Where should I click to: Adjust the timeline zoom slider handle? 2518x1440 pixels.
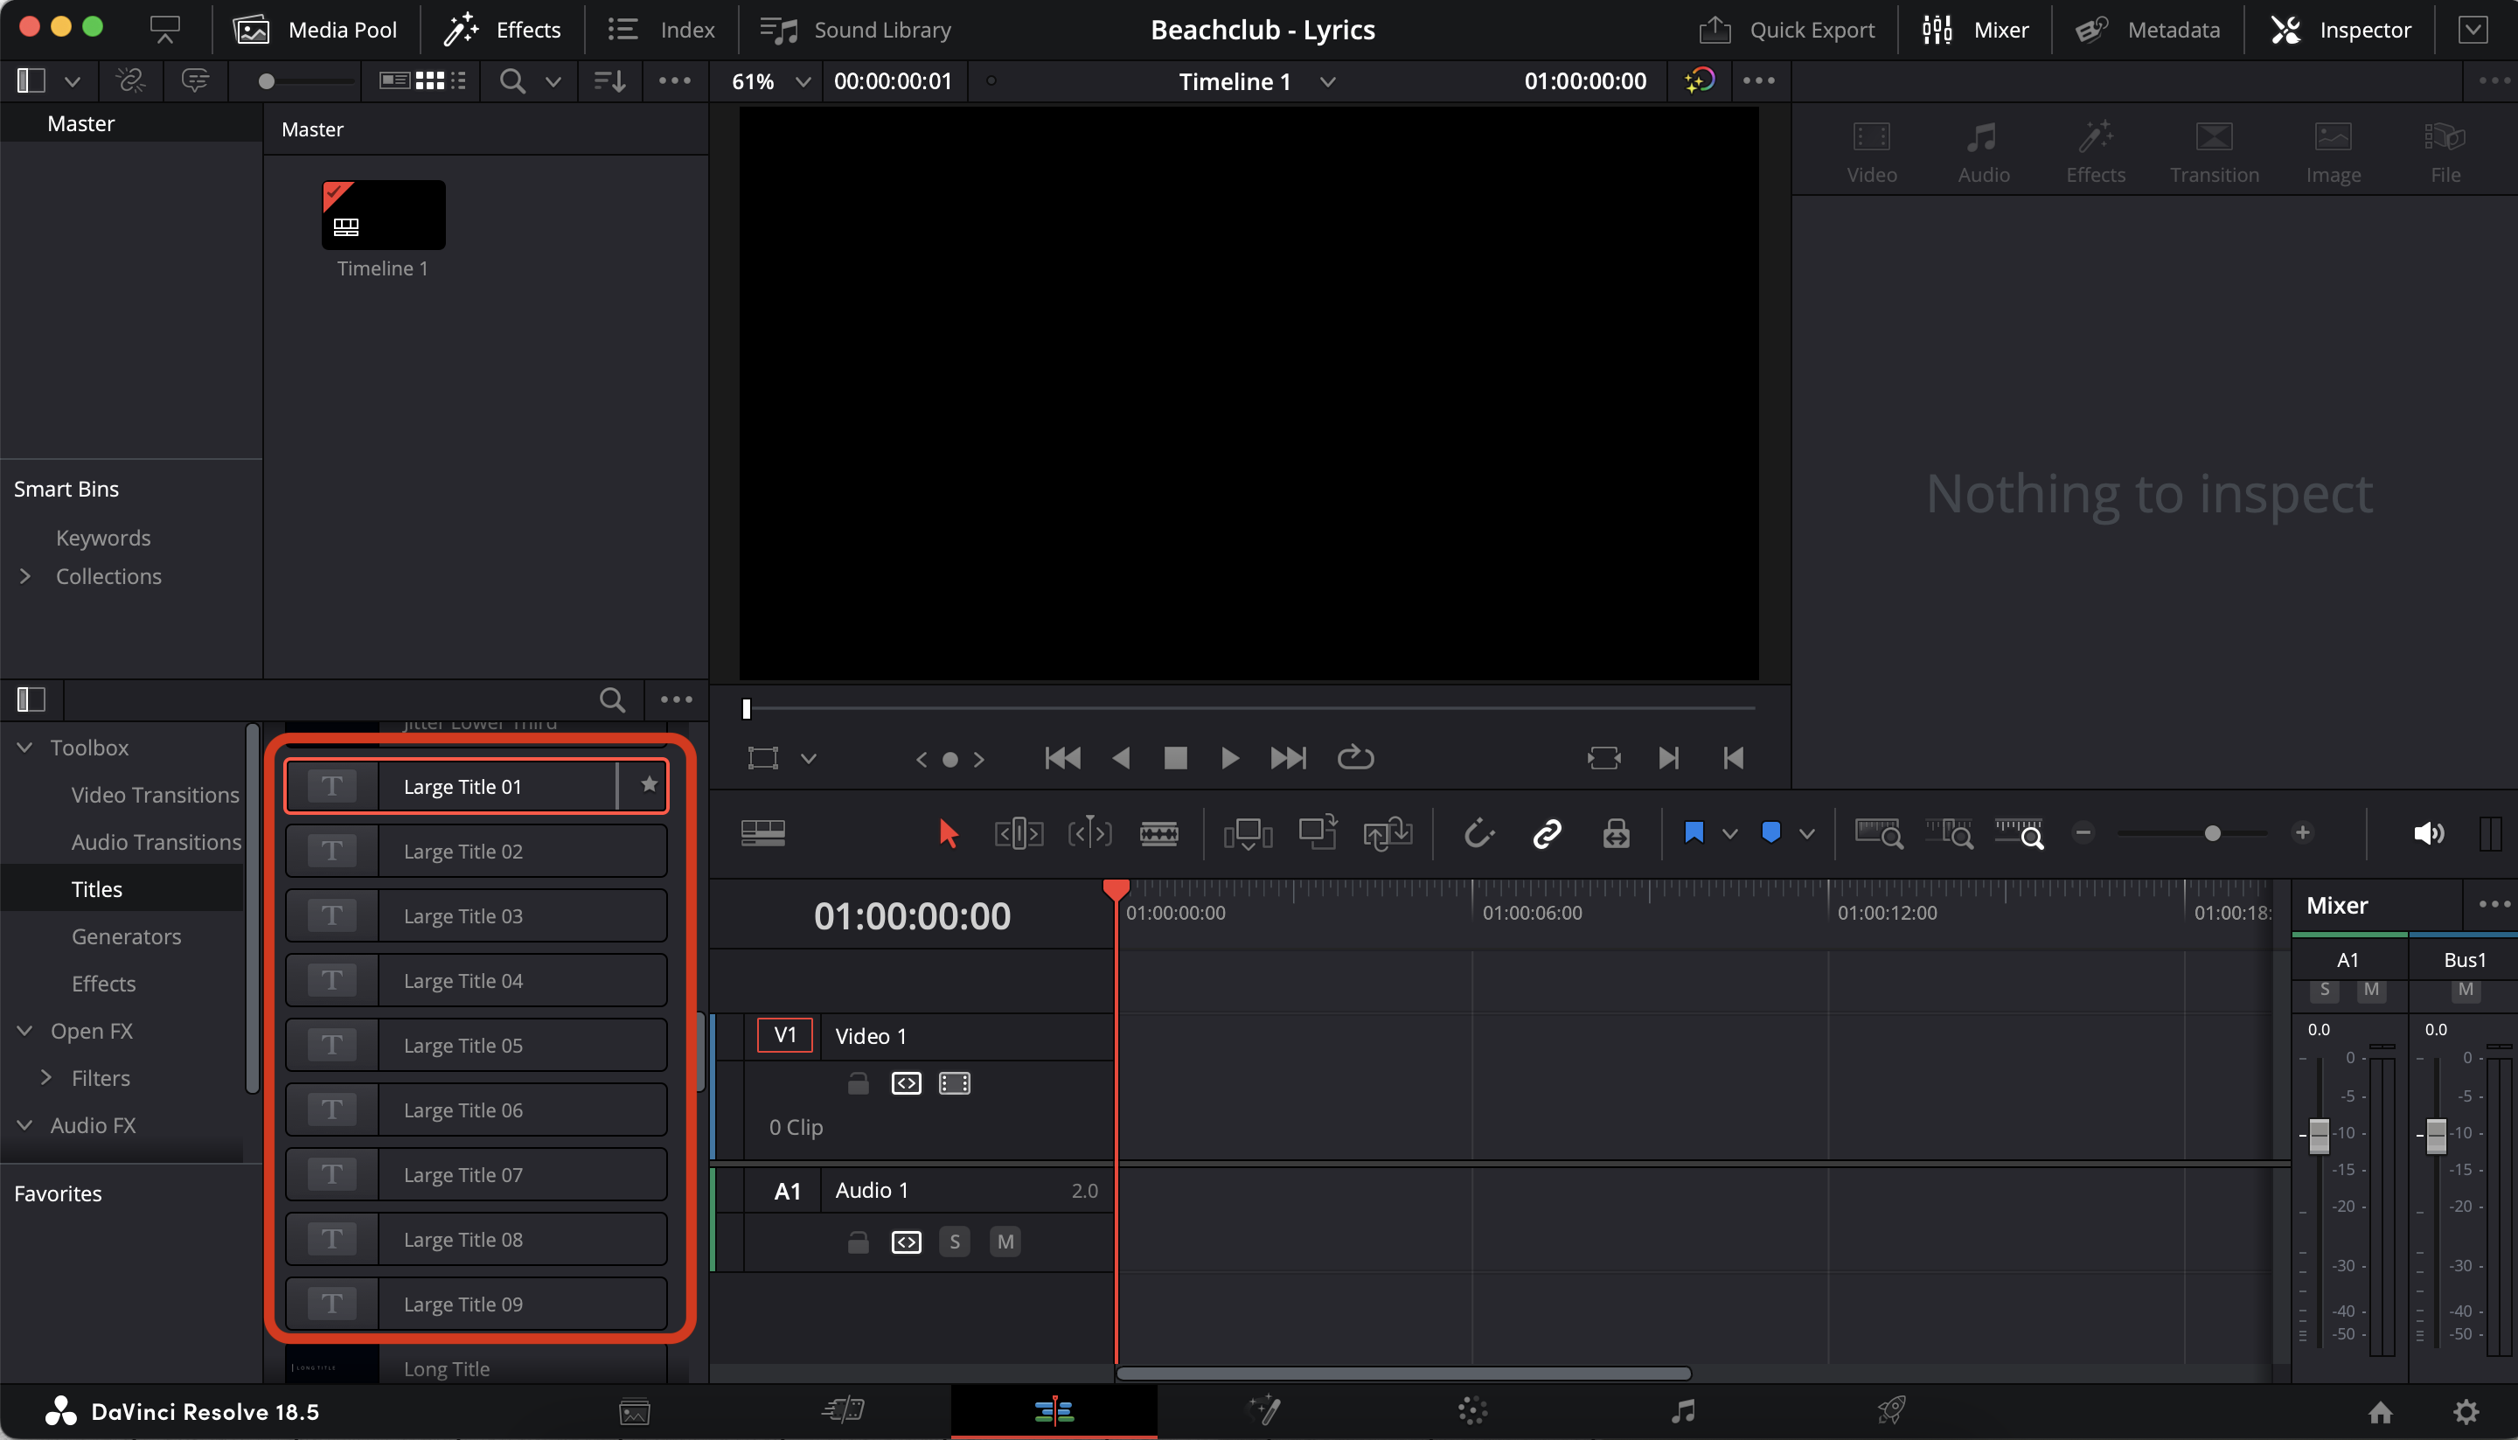pos(2212,832)
